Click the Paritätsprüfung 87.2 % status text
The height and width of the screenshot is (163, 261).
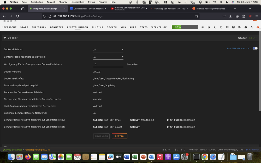37,150
